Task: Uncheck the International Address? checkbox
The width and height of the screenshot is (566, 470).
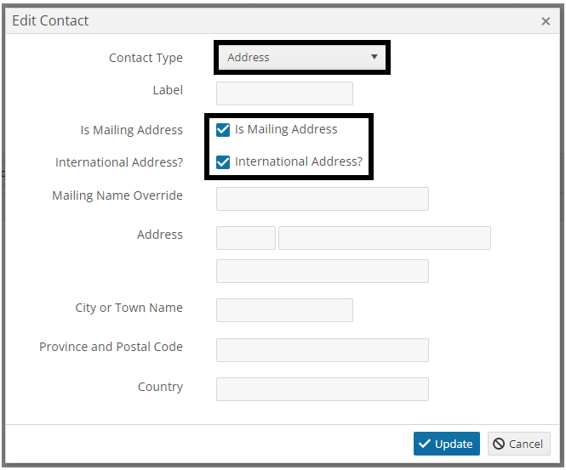Action: click(223, 162)
